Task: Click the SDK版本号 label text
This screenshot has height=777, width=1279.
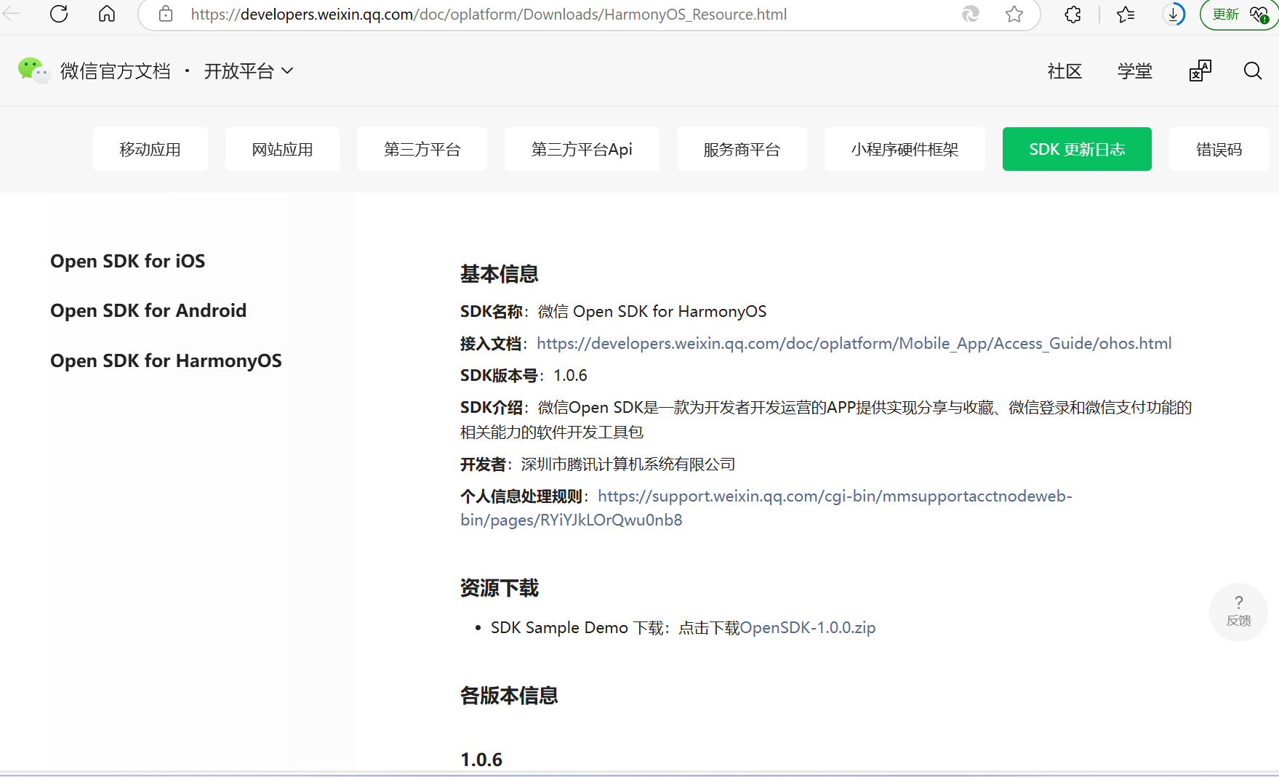Action: click(x=499, y=375)
